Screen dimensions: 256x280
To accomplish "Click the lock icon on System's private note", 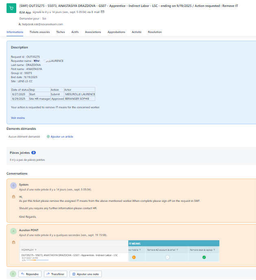I will tap(13, 197).
